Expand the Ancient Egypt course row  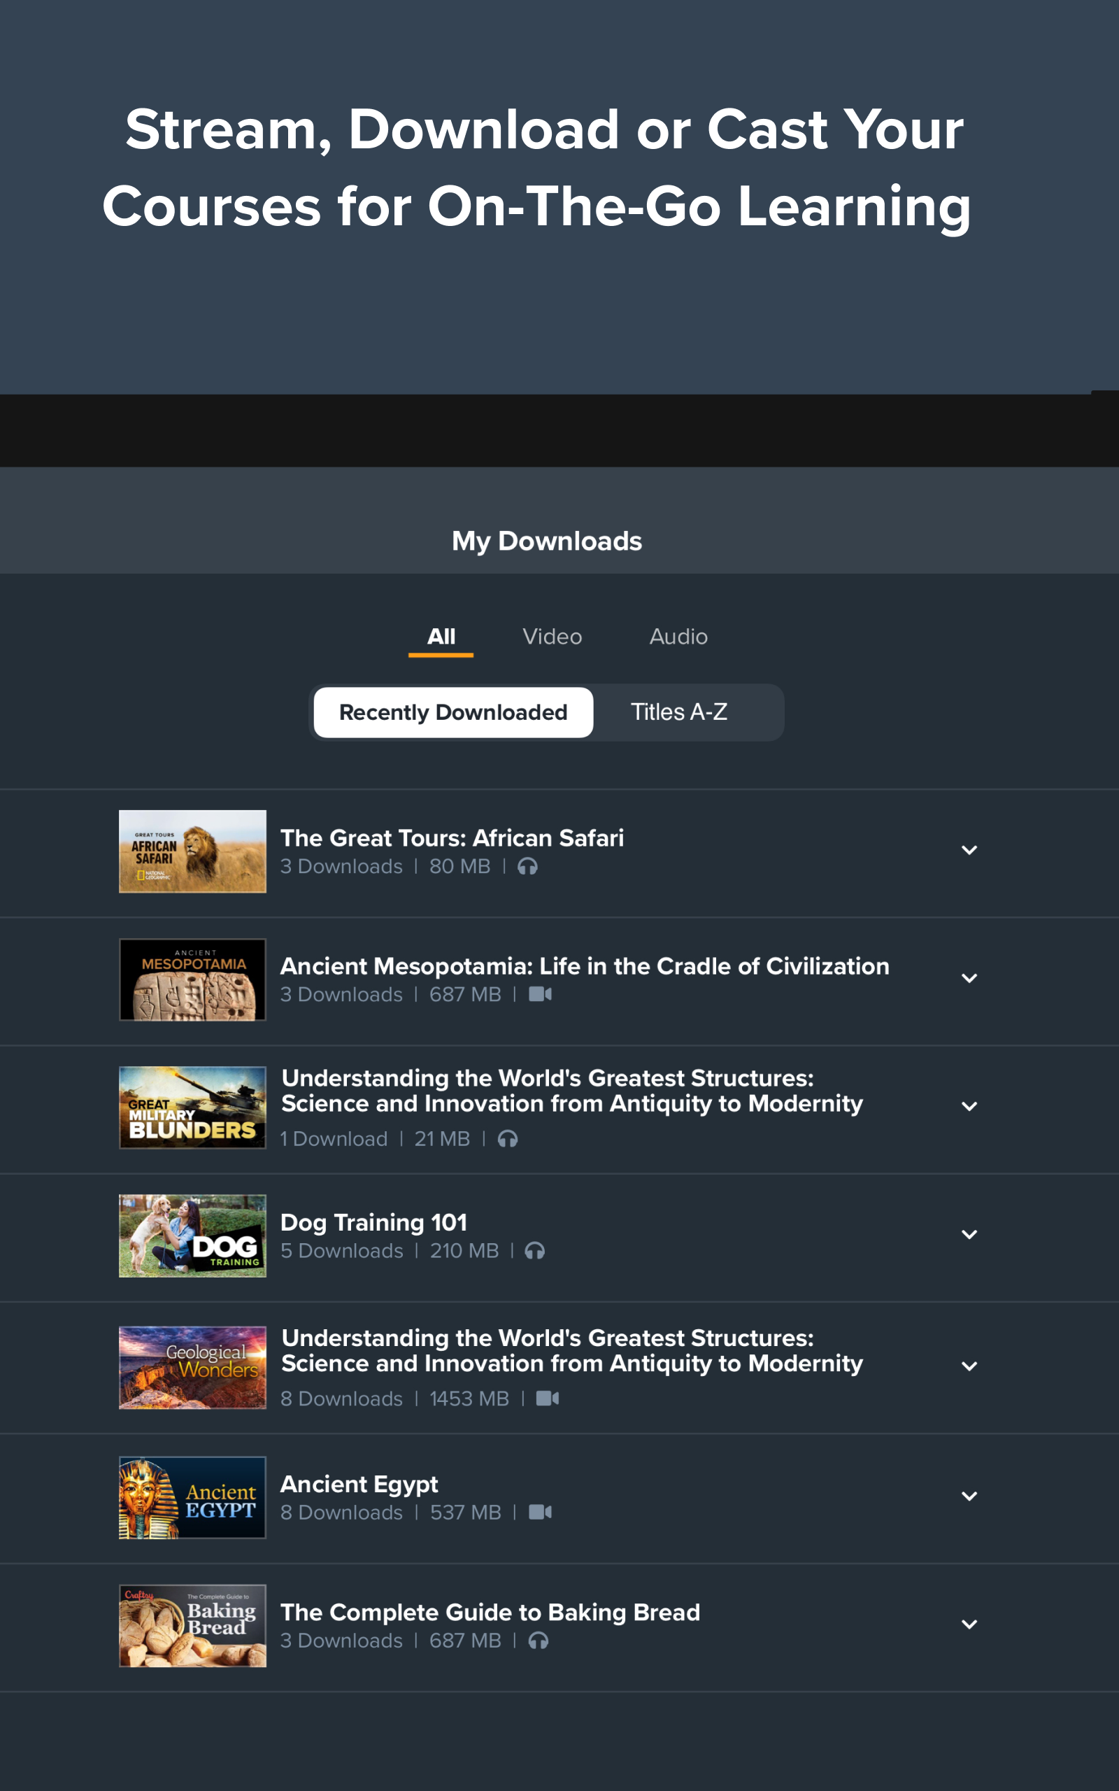coord(969,1496)
